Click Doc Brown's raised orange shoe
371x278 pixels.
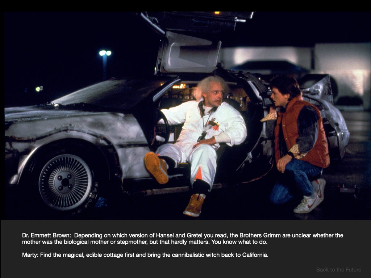pyautogui.click(x=156, y=167)
